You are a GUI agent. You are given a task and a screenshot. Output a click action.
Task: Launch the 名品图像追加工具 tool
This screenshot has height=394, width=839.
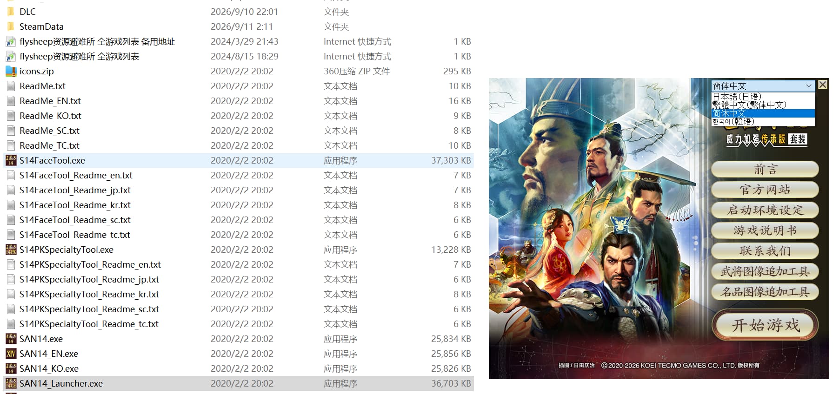click(765, 292)
